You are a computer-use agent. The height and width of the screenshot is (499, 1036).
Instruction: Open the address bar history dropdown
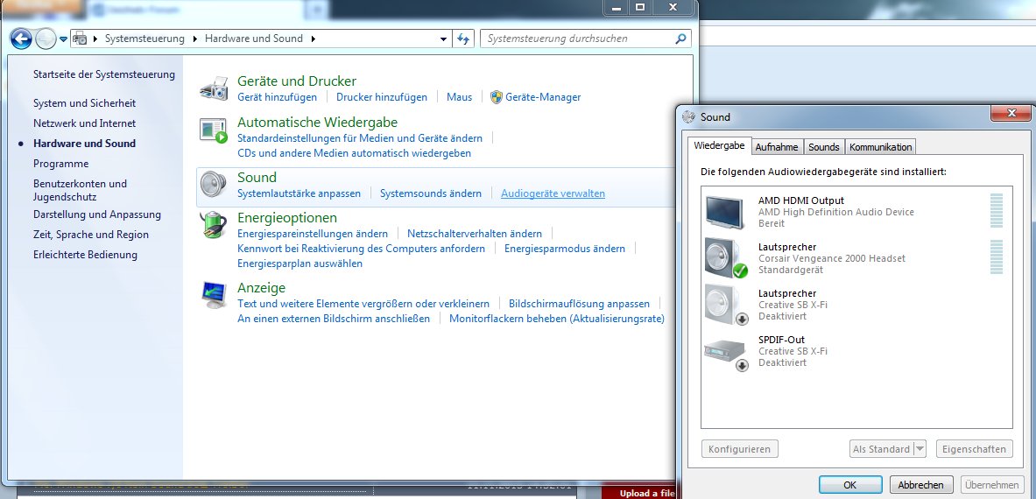click(443, 39)
